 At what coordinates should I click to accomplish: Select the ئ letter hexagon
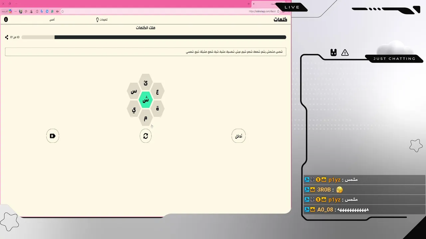click(145, 82)
